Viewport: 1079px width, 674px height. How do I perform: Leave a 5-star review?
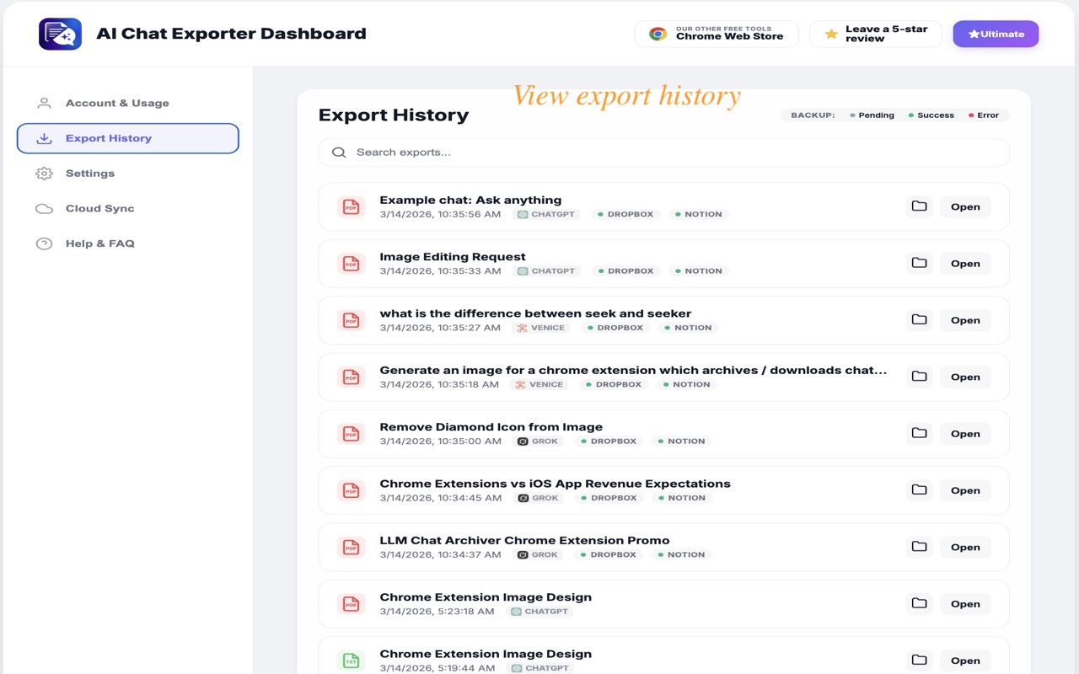[x=876, y=34]
